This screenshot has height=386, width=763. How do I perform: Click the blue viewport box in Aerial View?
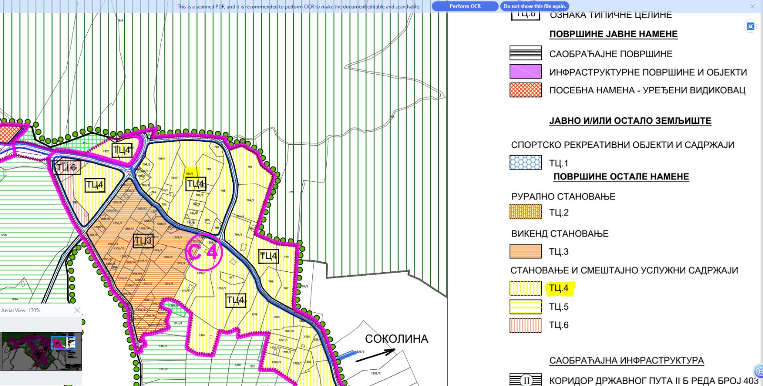click(63, 343)
